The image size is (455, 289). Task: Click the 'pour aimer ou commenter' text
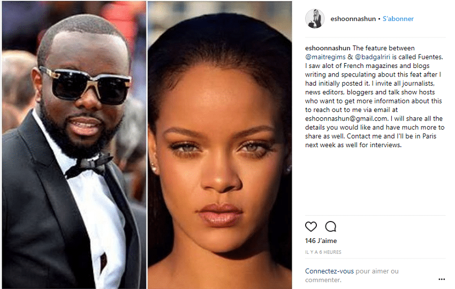pyautogui.click(x=352, y=276)
